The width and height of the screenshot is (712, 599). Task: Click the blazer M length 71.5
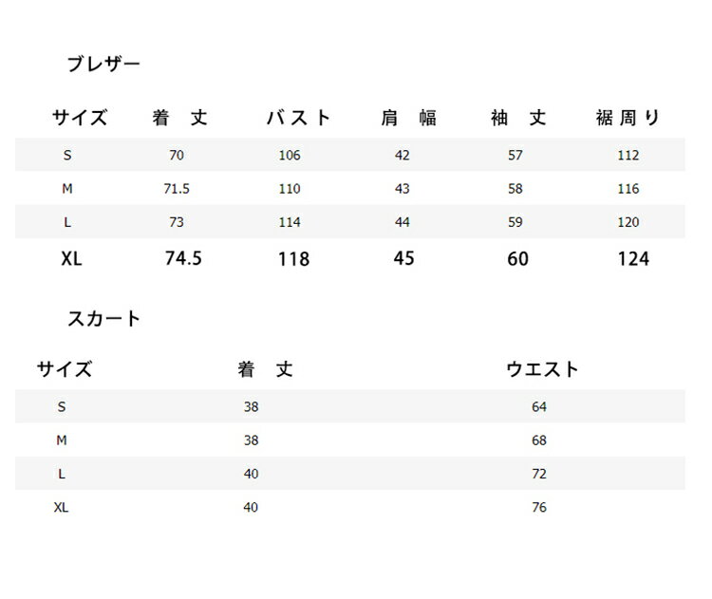click(x=177, y=189)
